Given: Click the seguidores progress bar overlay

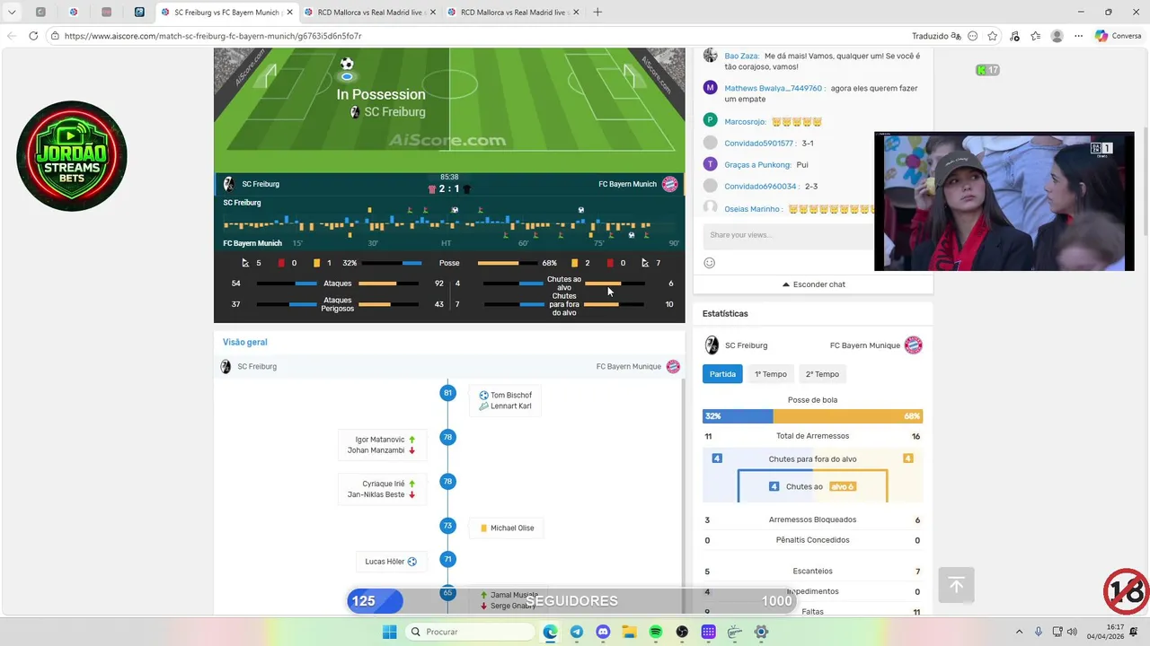Looking at the screenshot, I should 572,601.
